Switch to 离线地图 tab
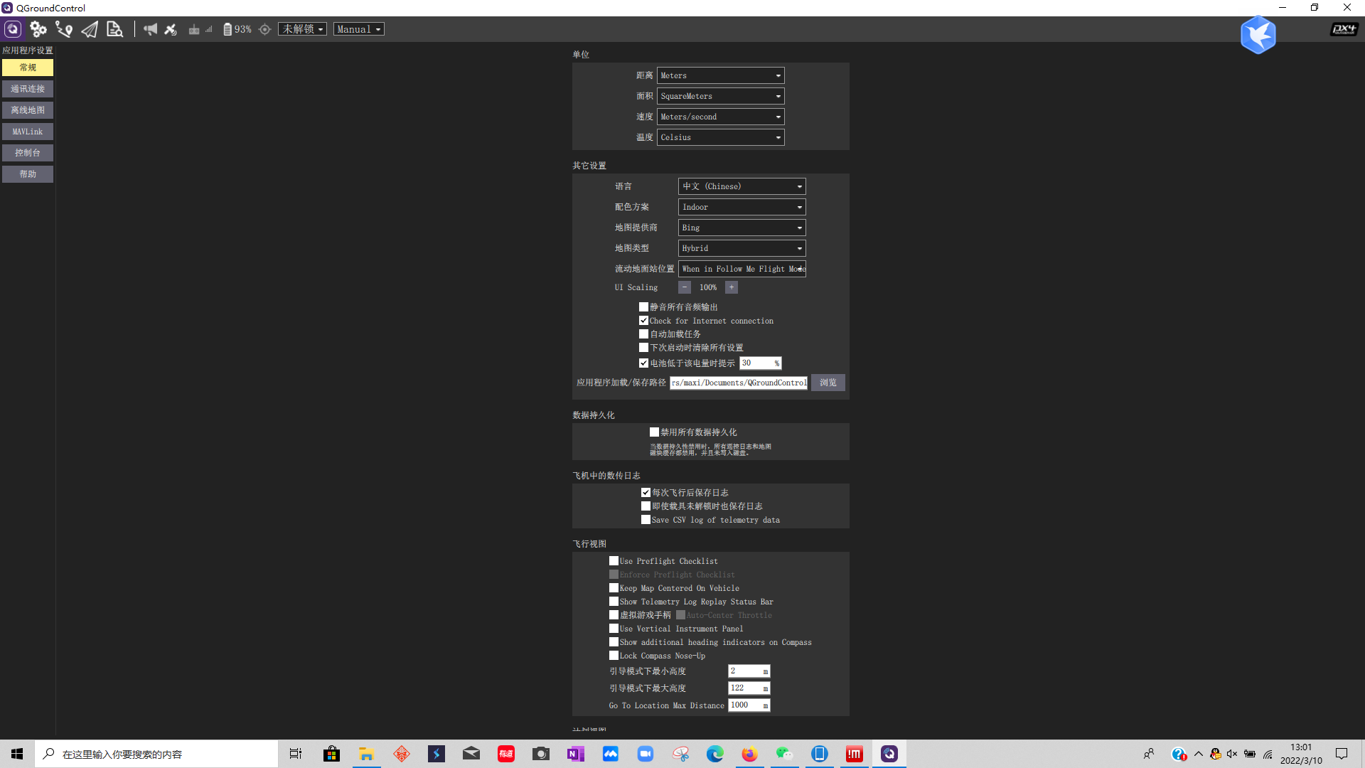1365x768 pixels. click(27, 110)
